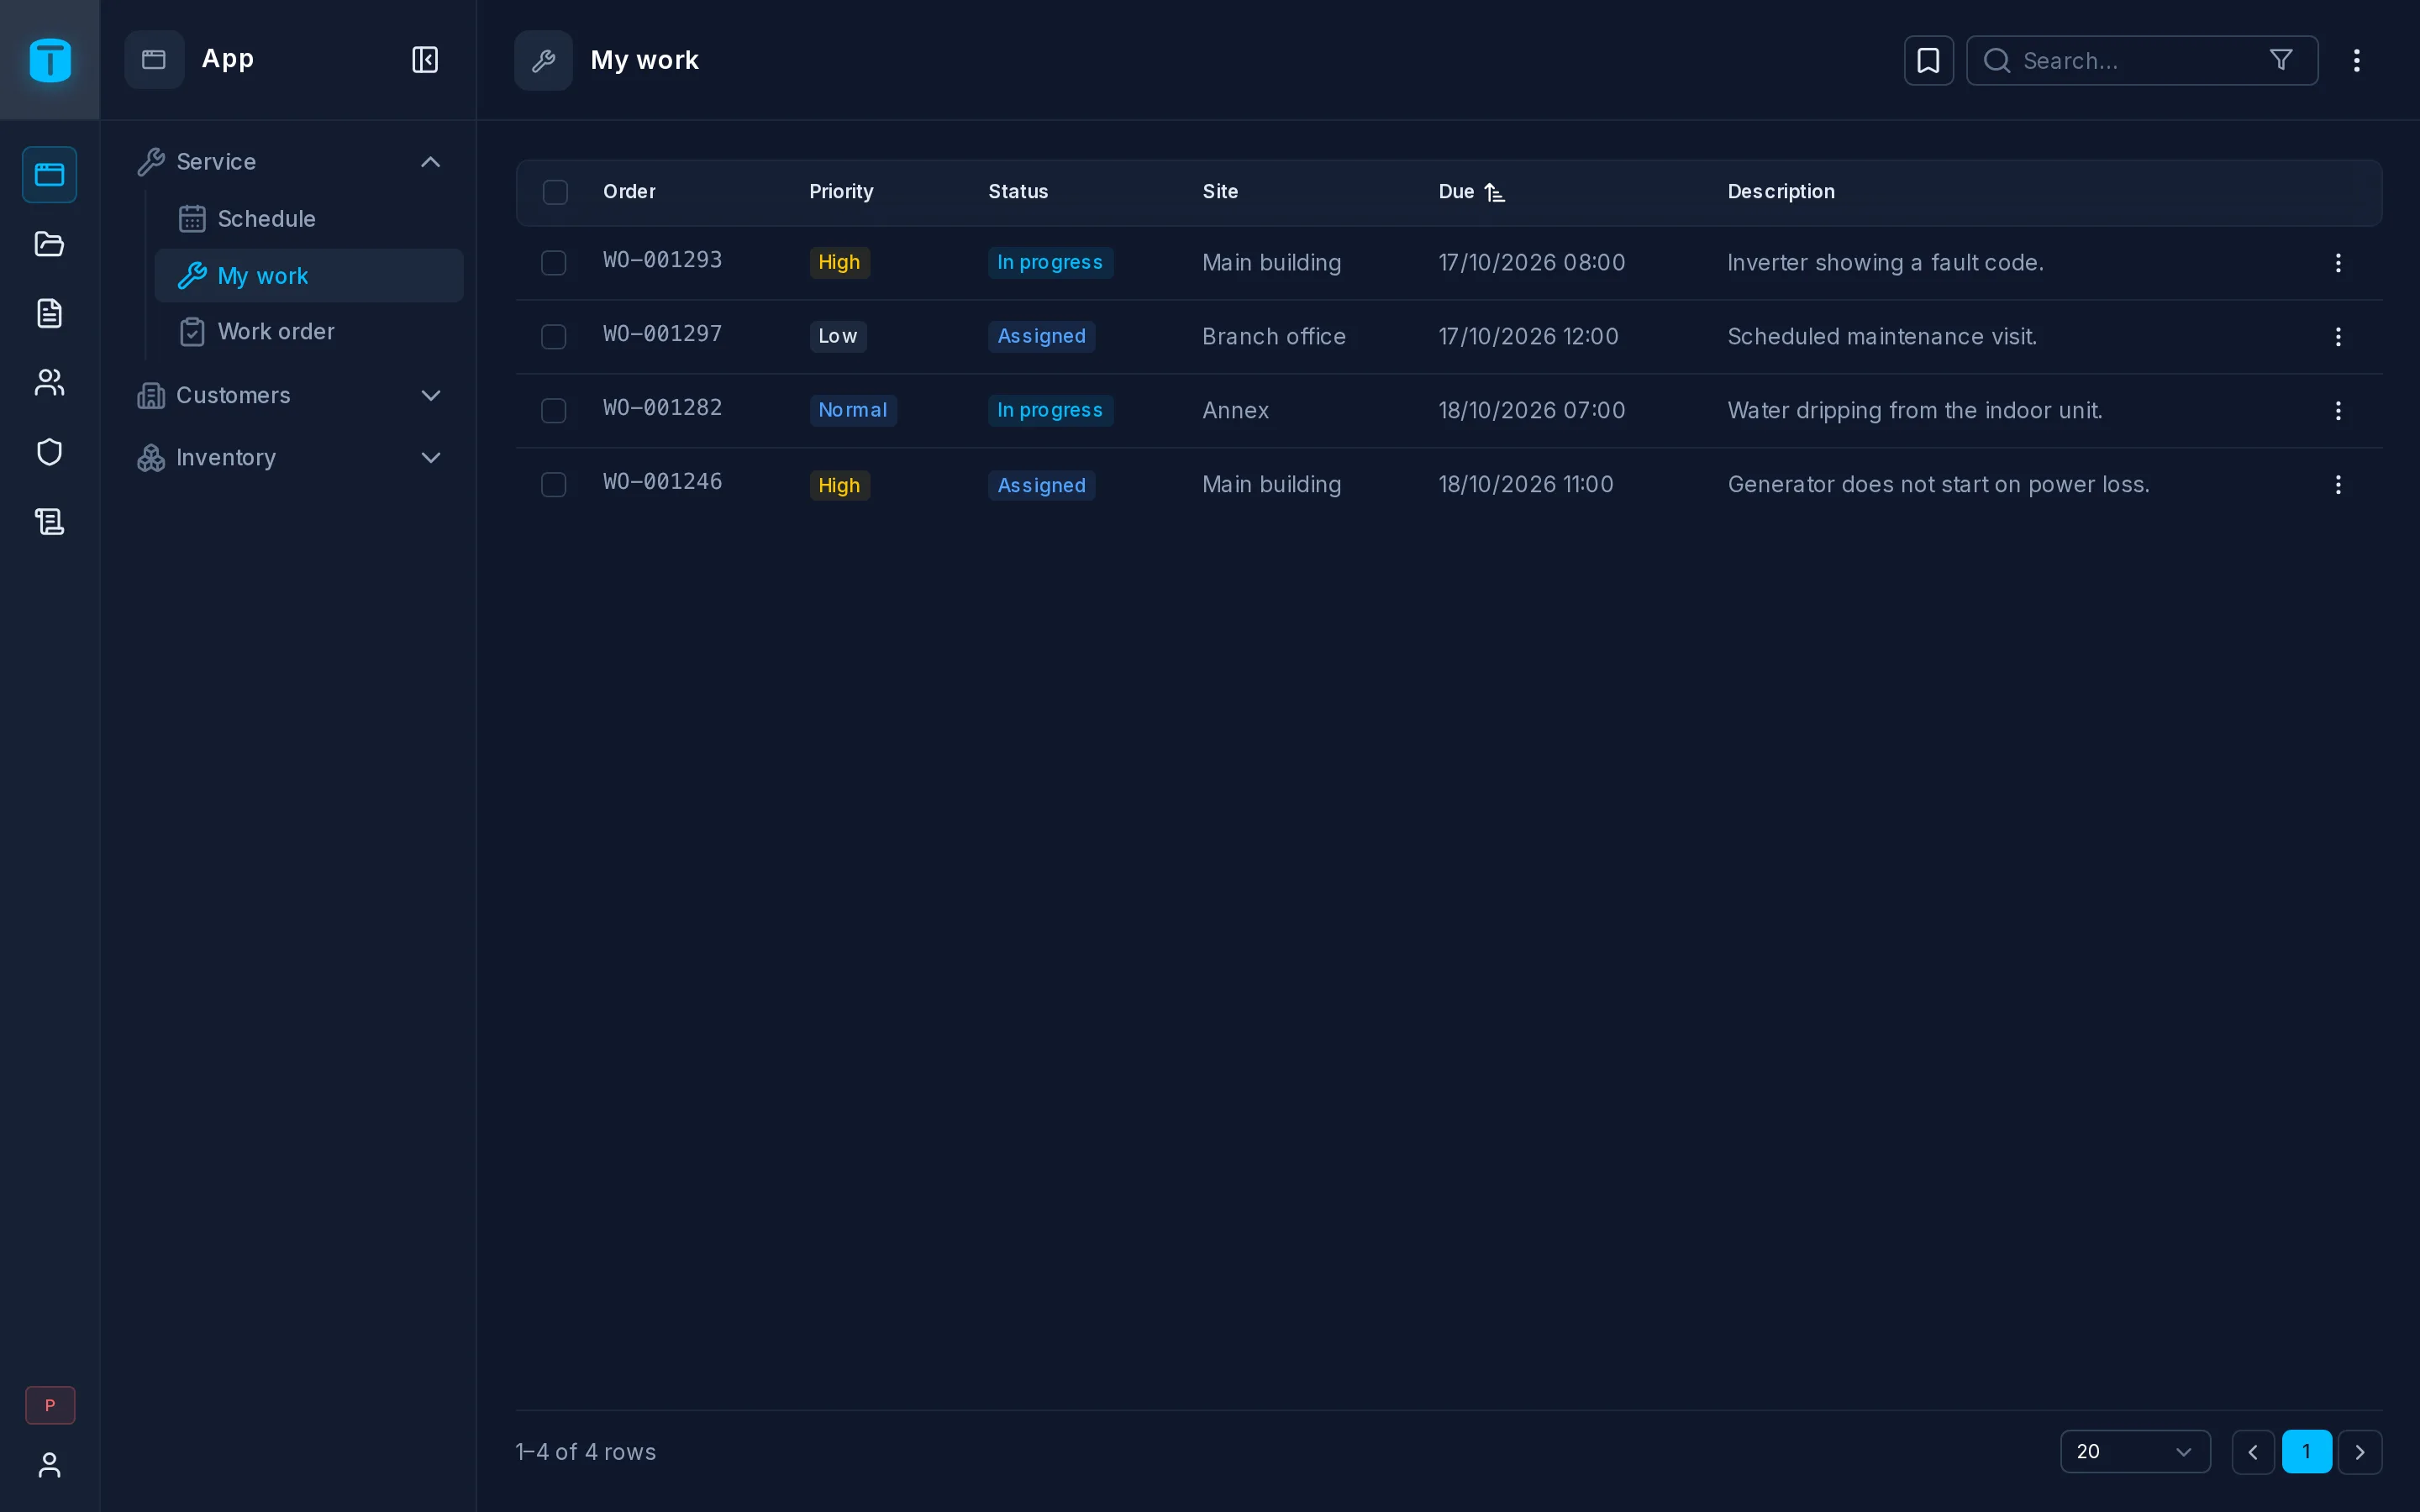Screen dimensions: 2420x1512
Task: Click the blue T app logo
Action: 50,60
